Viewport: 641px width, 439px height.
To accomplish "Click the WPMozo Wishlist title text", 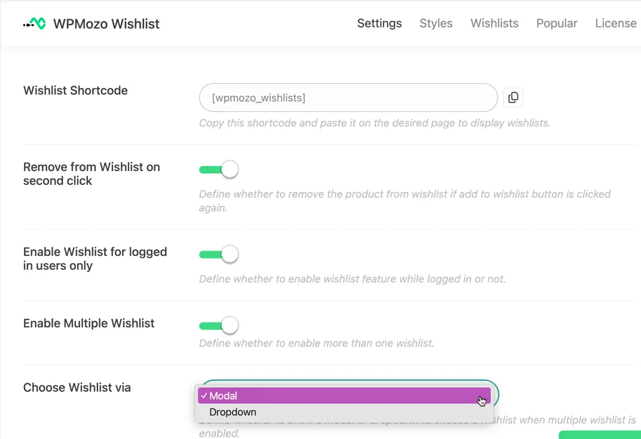I will click(x=106, y=24).
